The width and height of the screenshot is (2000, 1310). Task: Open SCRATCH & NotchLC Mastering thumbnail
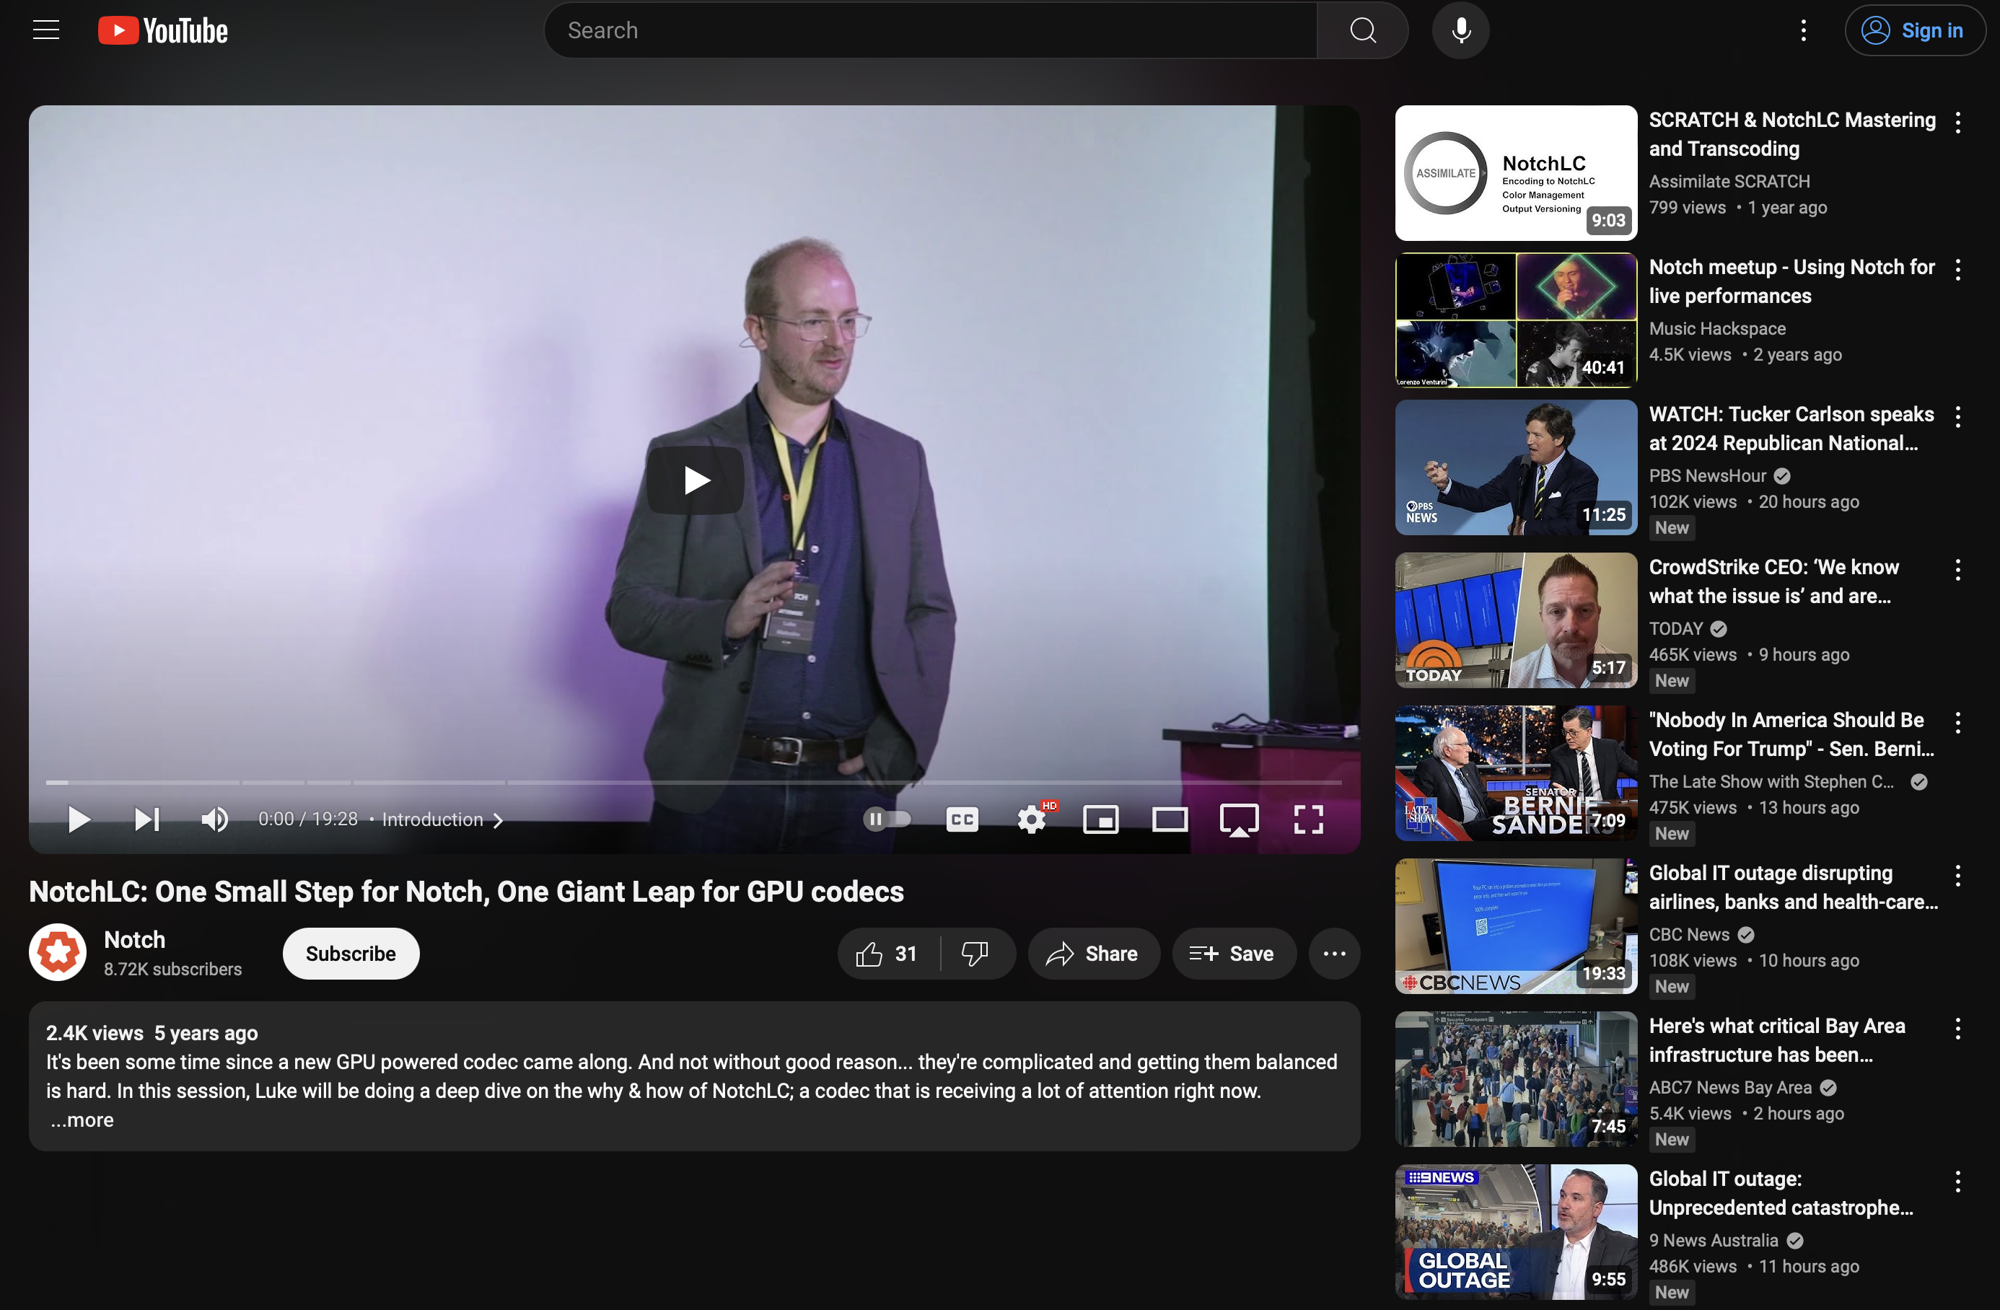(x=1516, y=173)
